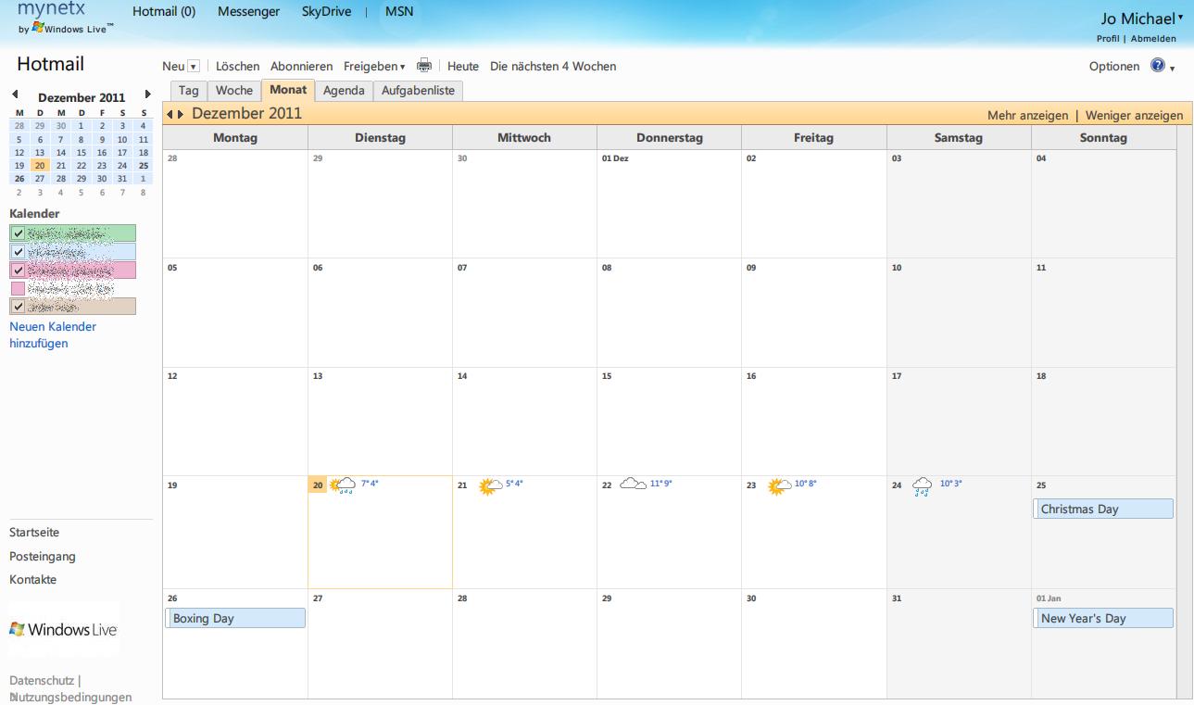Viewport: 1194px width, 705px height.
Task: Select highlighted day 20 in mini calendar
Action: (39, 166)
